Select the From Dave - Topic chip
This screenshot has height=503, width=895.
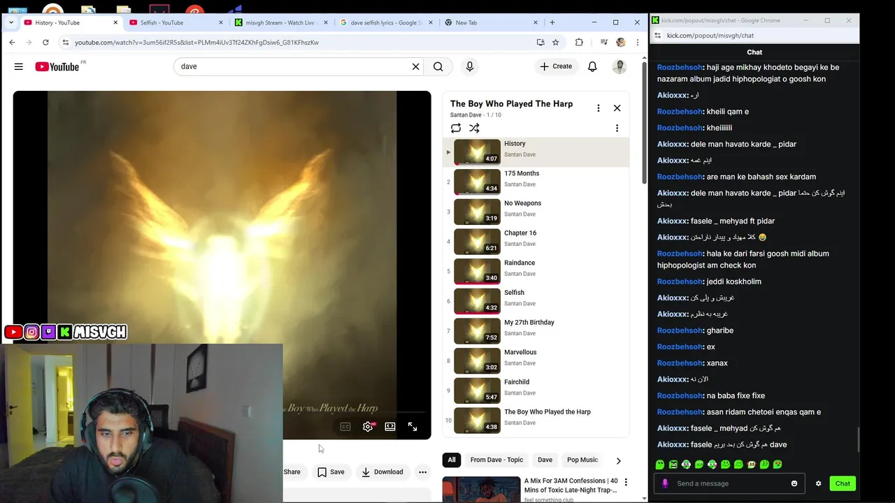click(496, 460)
